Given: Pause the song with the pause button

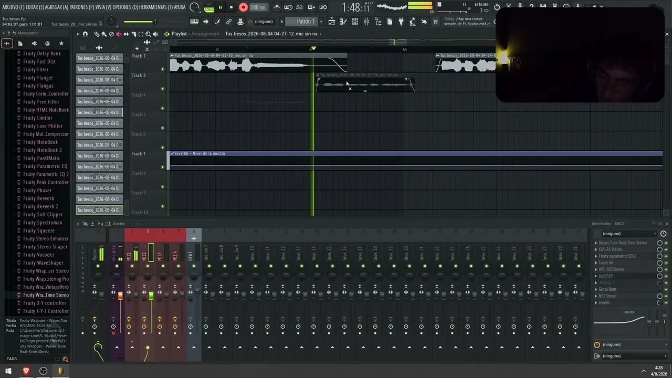Looking at the screenshot, I should (220, 7).
